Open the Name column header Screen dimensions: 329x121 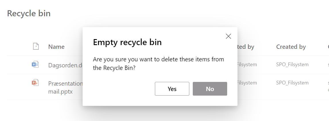click(57, 47)
